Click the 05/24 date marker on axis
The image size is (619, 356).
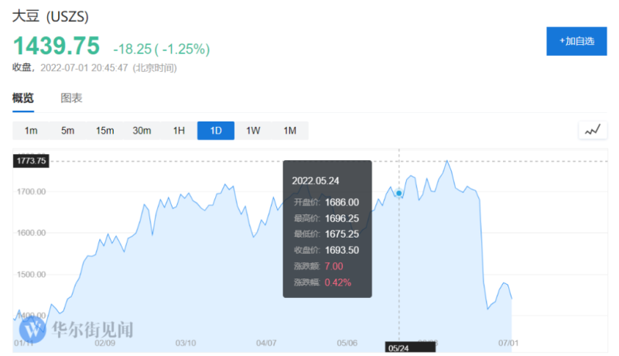coord(398,349)
